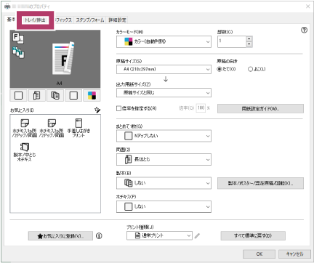Open the 原稿サイズ A4 dropdown
This screenshot has height=263, width=314.
pyautogui.click(x=164, y=69)
